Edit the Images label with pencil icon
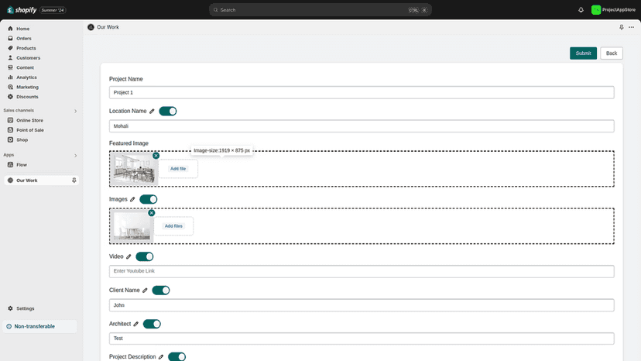 point(132,199)
